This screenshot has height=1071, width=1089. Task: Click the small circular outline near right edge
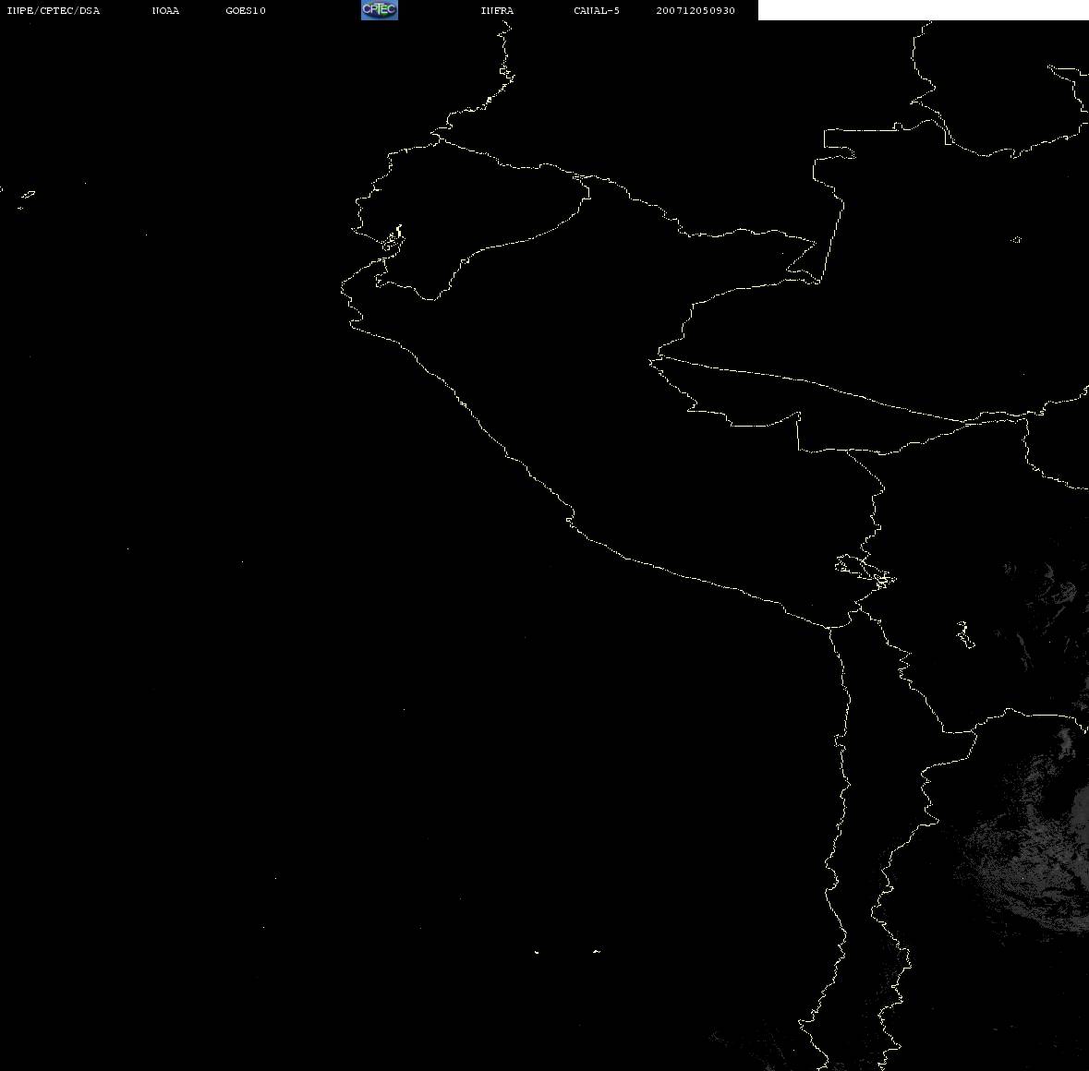coord(1016,240)
